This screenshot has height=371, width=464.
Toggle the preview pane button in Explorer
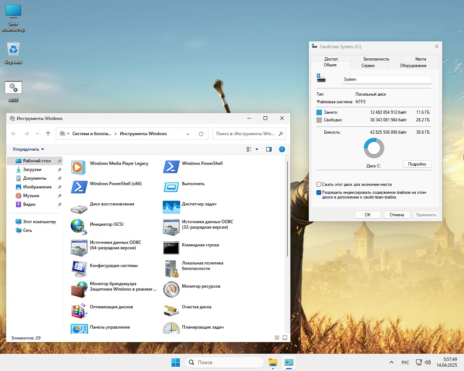[269, 149]
